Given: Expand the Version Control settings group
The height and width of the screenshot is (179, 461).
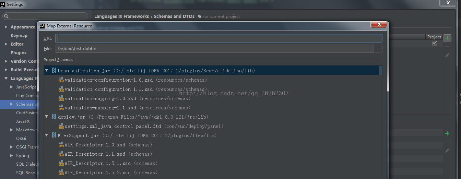Looking at the screenshot, I should click(6, 61).
